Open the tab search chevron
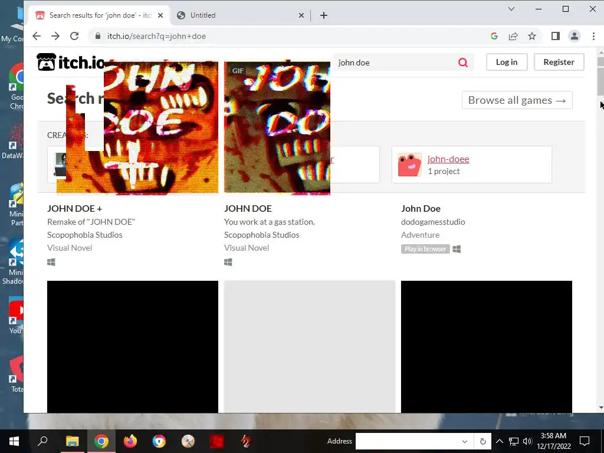 click(x=511, y=9)
